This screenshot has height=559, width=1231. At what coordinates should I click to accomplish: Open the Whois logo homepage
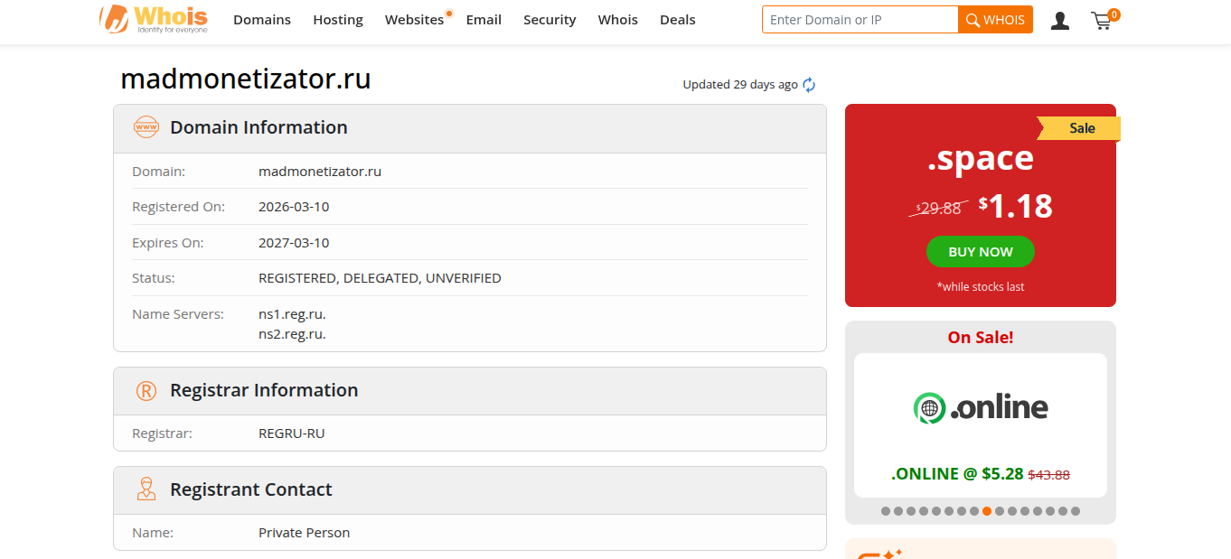154,19
